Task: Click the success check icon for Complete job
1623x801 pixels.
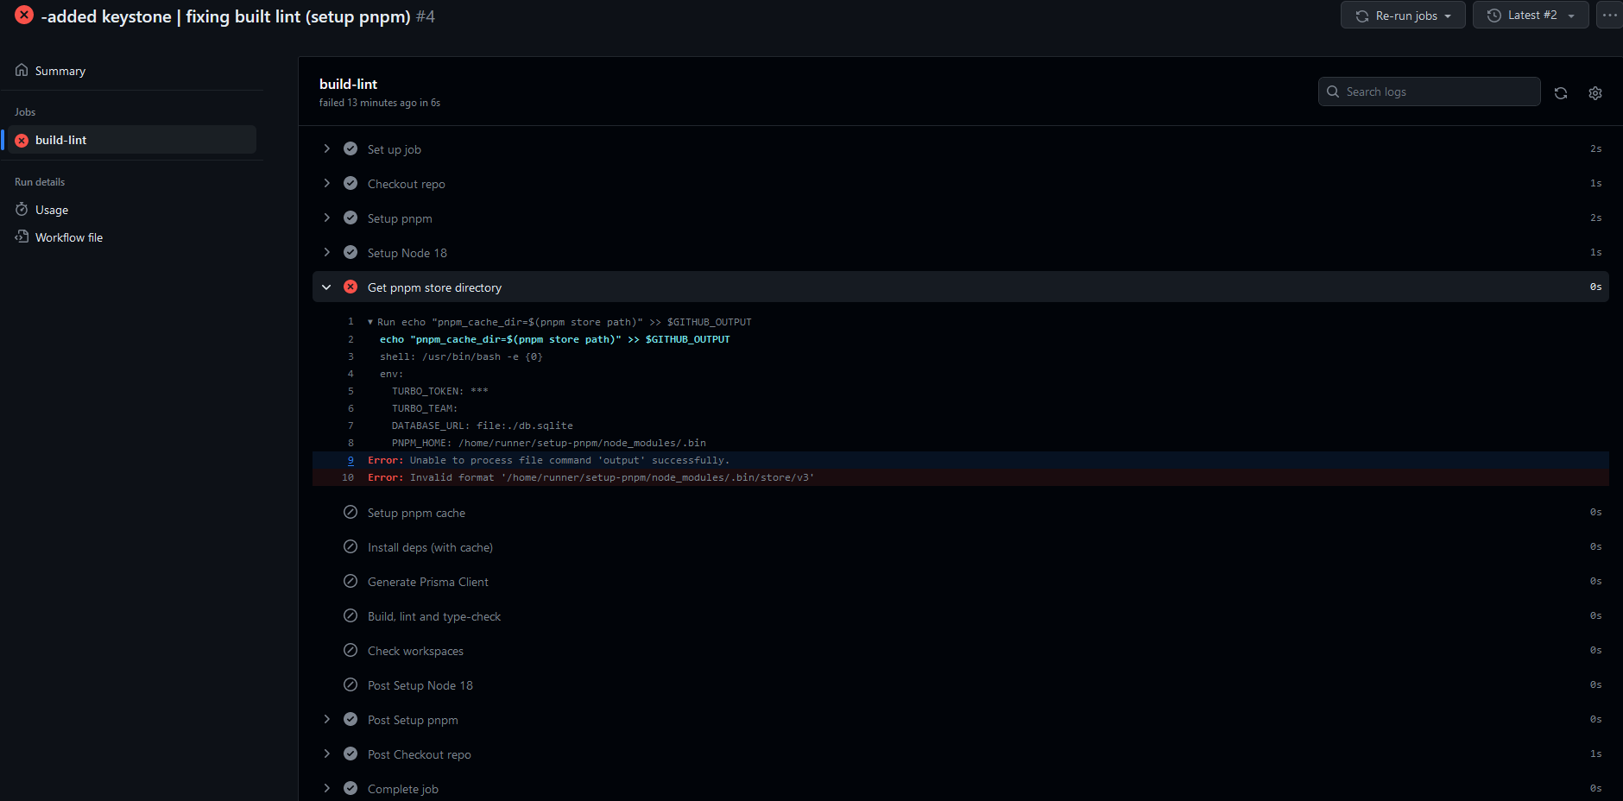Action: 350,788
